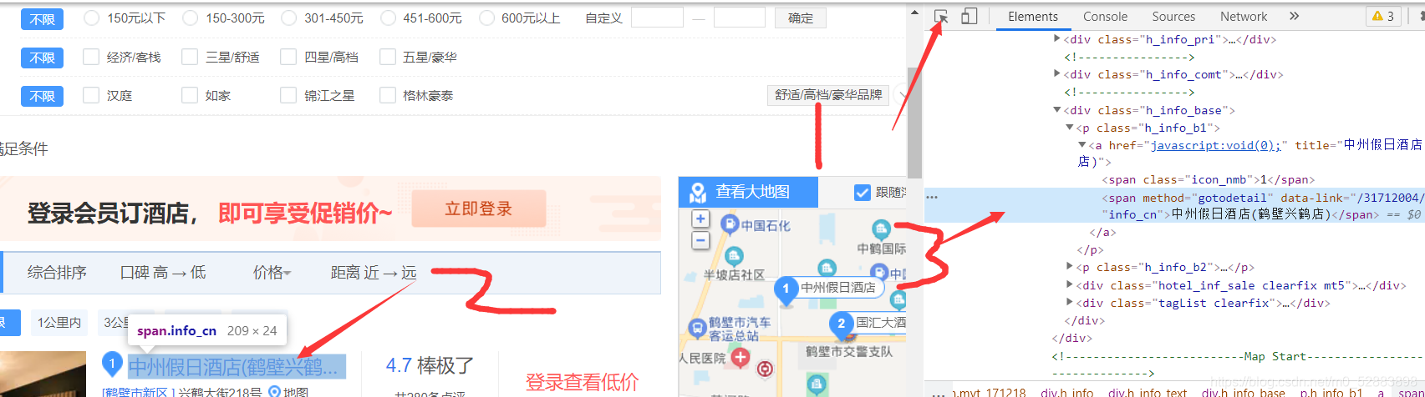
Task: Check the 锦江之星 brand checkbox
Action: pyautogui.click(x=288, y=95)
